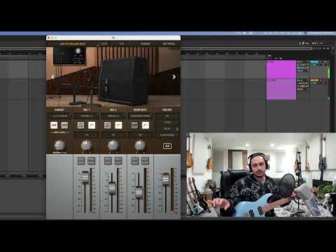This screenshot has height=252, width=336.
Task: Click the small arrow beside Delay in Master
Action: pyautogui.click(x=177, y=129)
